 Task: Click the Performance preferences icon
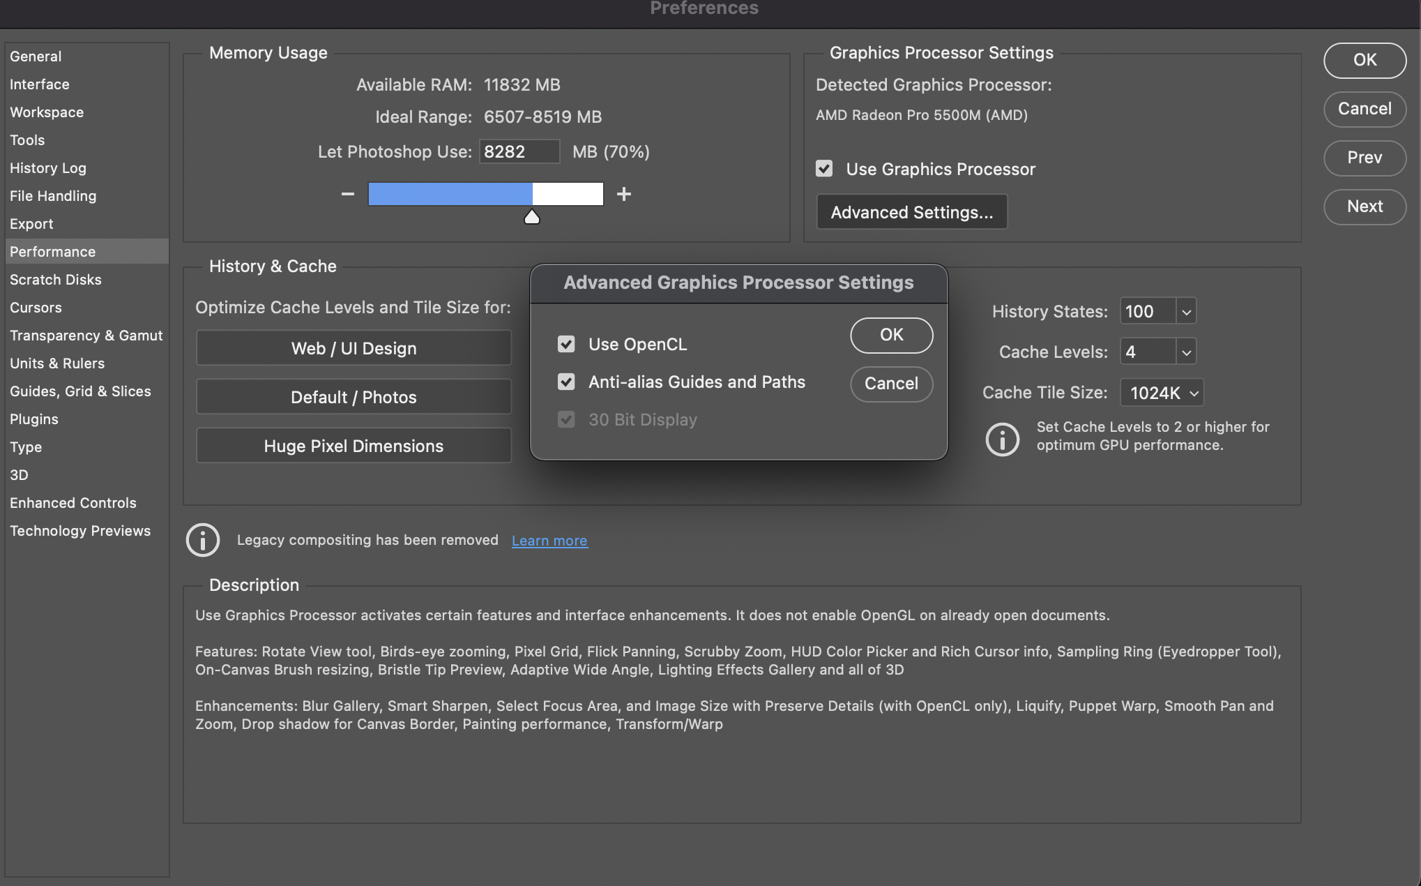pos(52,250)
